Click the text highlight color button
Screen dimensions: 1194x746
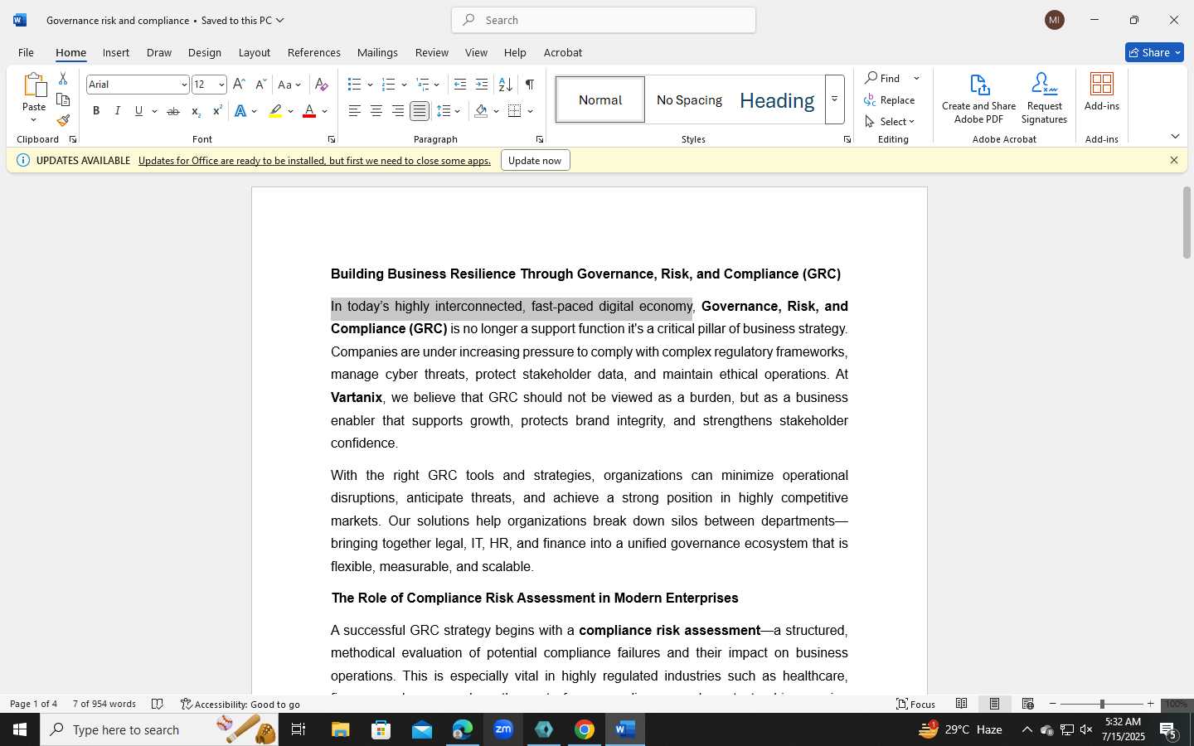[275, 111]
